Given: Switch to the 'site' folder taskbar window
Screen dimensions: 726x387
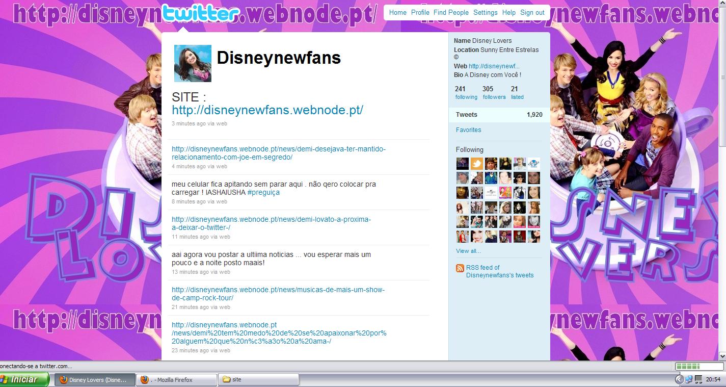Looking at the screenshot, I should click(x=259, y=380).
